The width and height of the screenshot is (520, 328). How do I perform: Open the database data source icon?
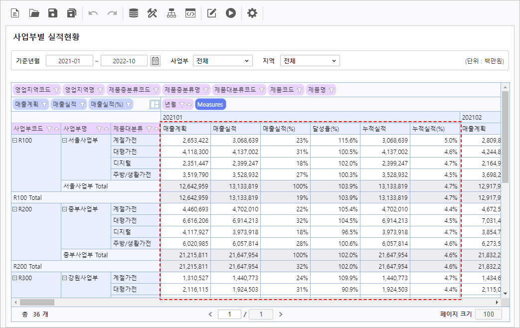click(x=134, y=13)
